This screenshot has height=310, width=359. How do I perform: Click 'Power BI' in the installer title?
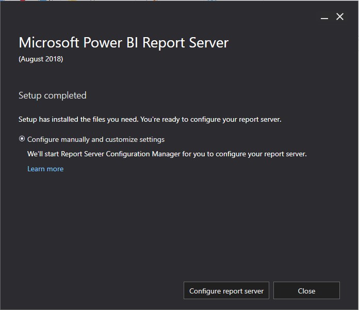click(109, 43)
